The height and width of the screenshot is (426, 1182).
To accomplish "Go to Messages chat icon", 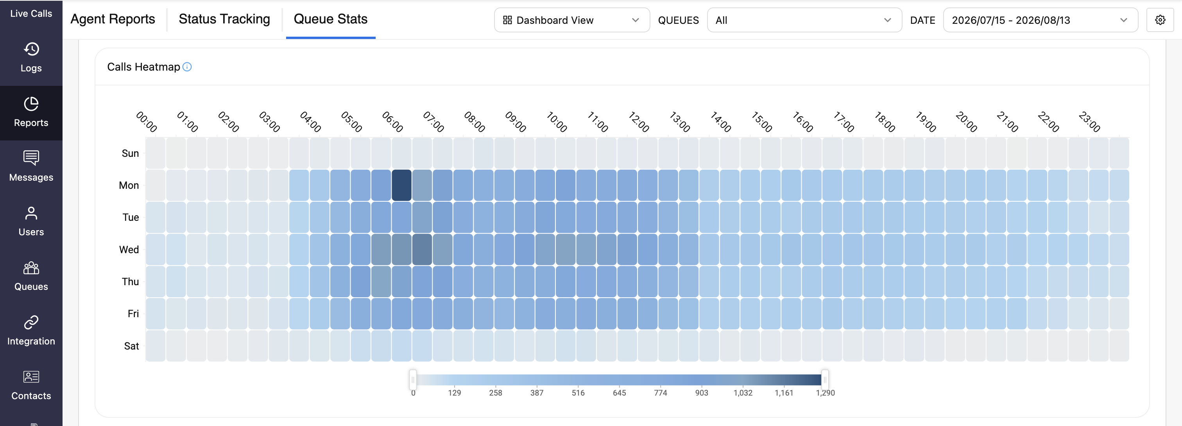I will pos(31,158).
